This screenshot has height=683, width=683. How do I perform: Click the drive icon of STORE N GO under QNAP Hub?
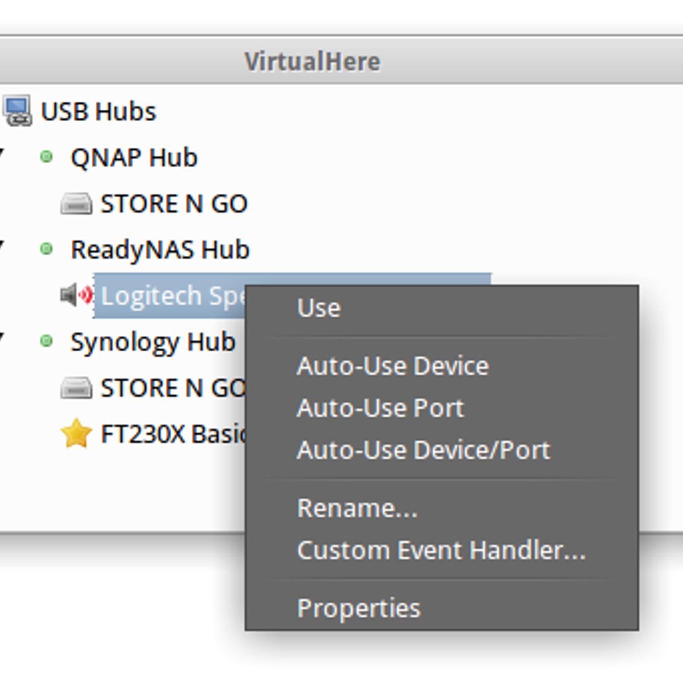[x=76, y=203]
